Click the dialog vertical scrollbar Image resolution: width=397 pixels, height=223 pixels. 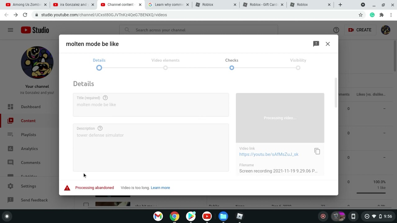click(336, 93)
